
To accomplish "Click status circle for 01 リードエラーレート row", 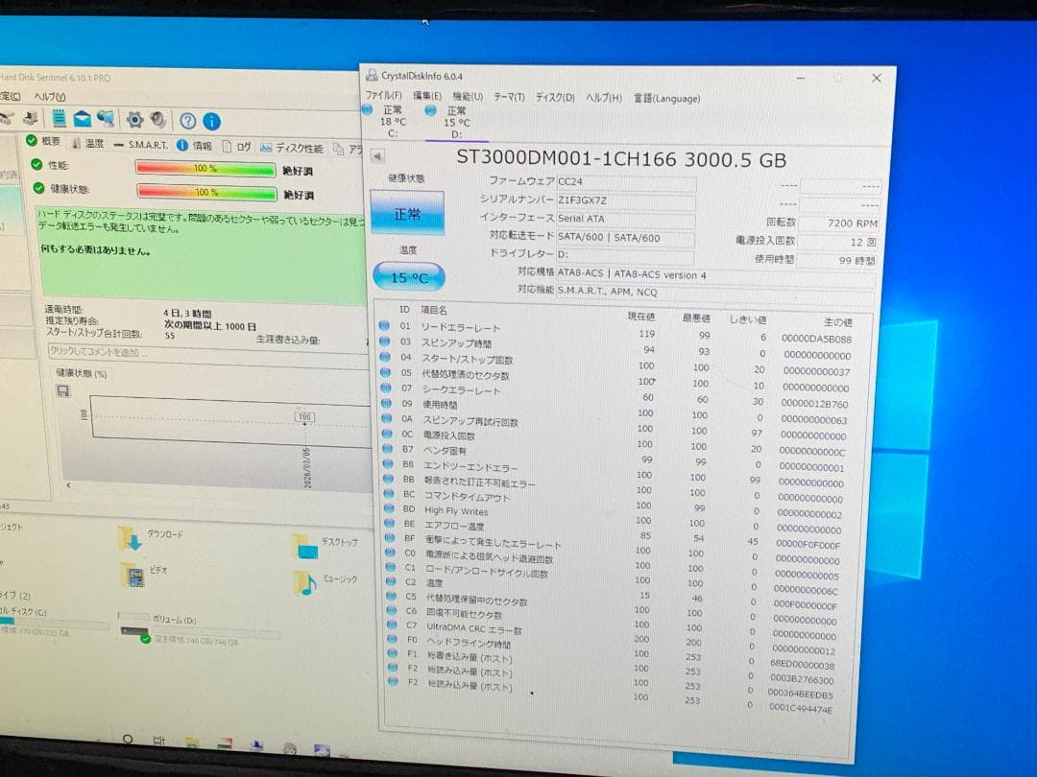I will coord(384,326).
